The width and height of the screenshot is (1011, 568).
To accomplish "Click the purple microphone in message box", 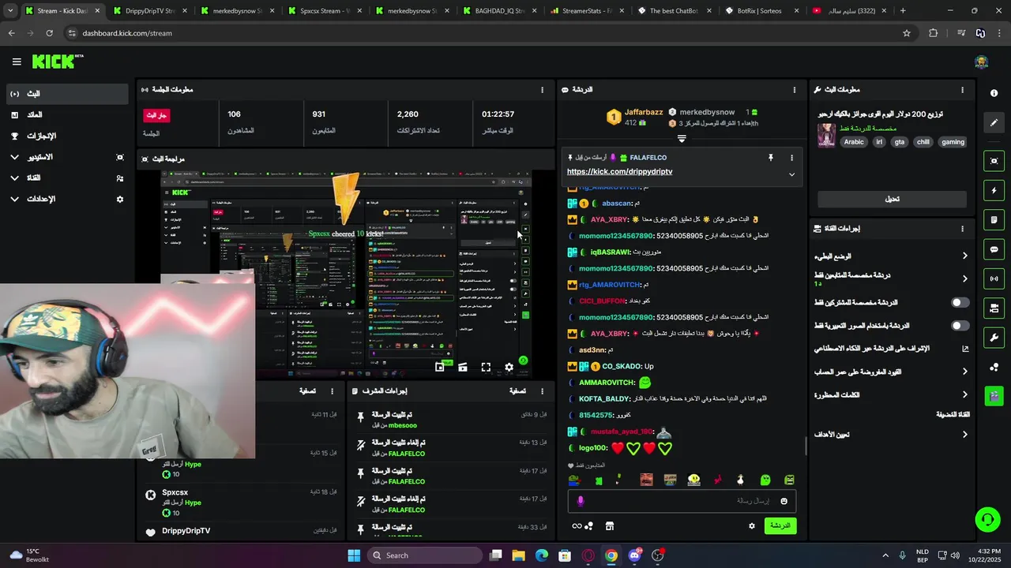I will (581, 501).
